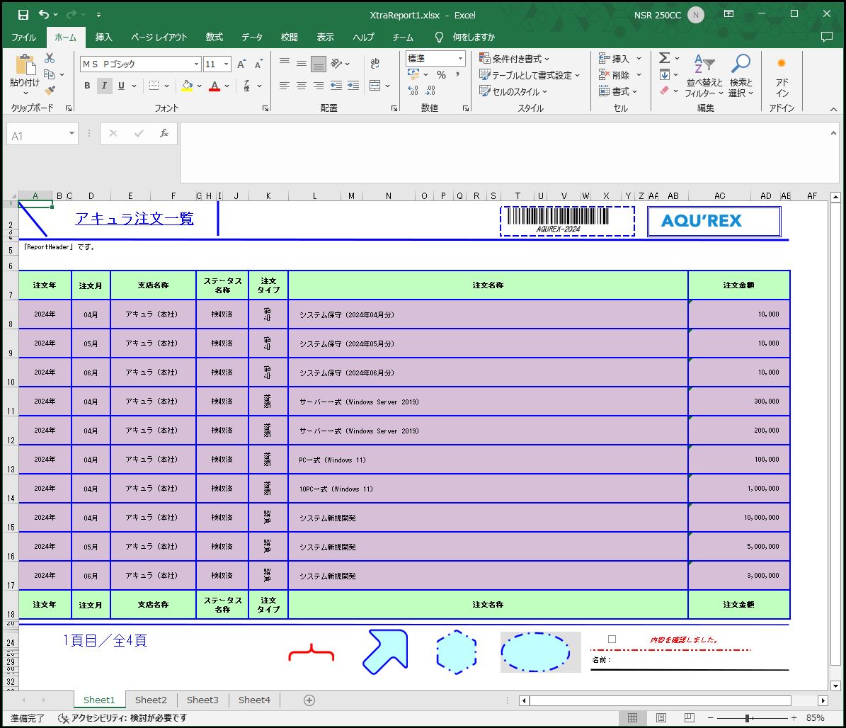Click the Format Painter brush icon
The image size is (846, 728).
[x=50, y=91]
